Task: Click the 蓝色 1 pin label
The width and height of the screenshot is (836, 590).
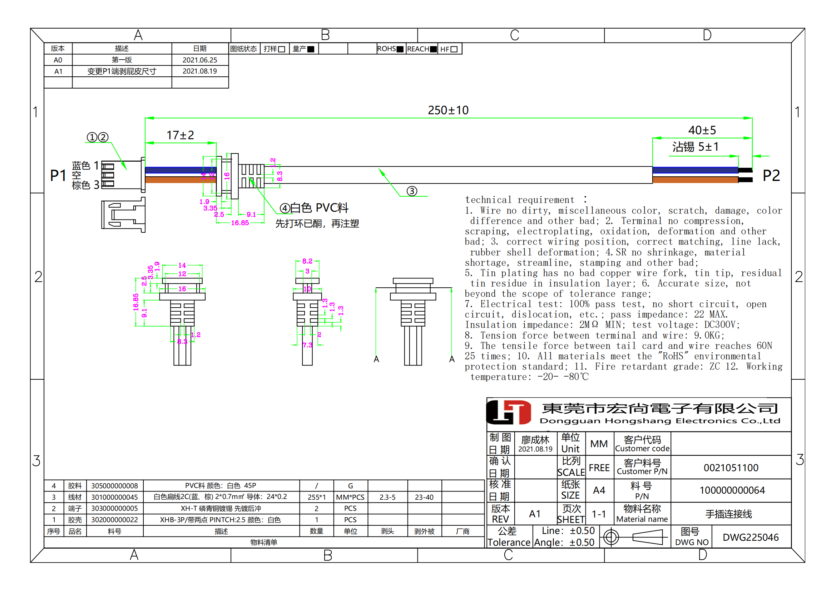Action: pos(85,166)
